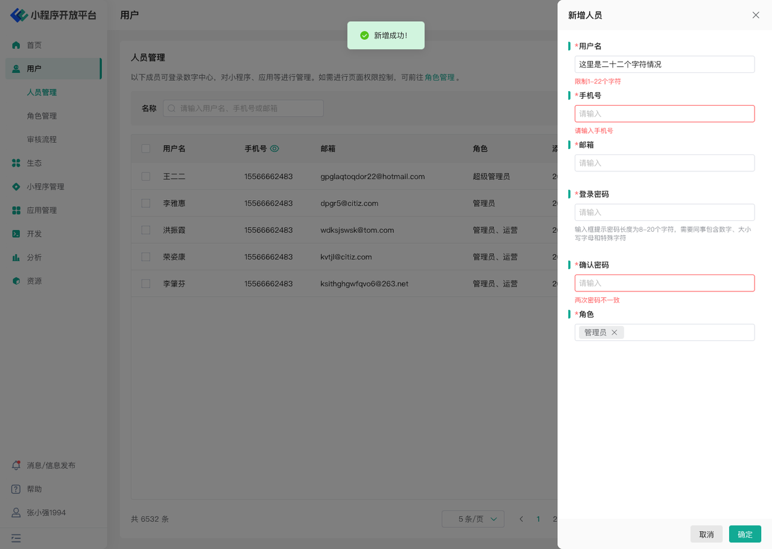Open 角色管理 submenu item

42,116
